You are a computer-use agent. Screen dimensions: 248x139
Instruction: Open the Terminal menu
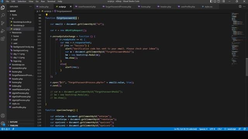(51, 2)
